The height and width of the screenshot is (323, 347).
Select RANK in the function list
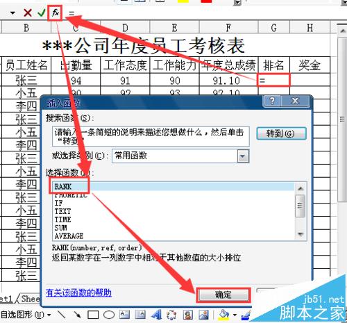pyautogui.click(x=173, y=186)
